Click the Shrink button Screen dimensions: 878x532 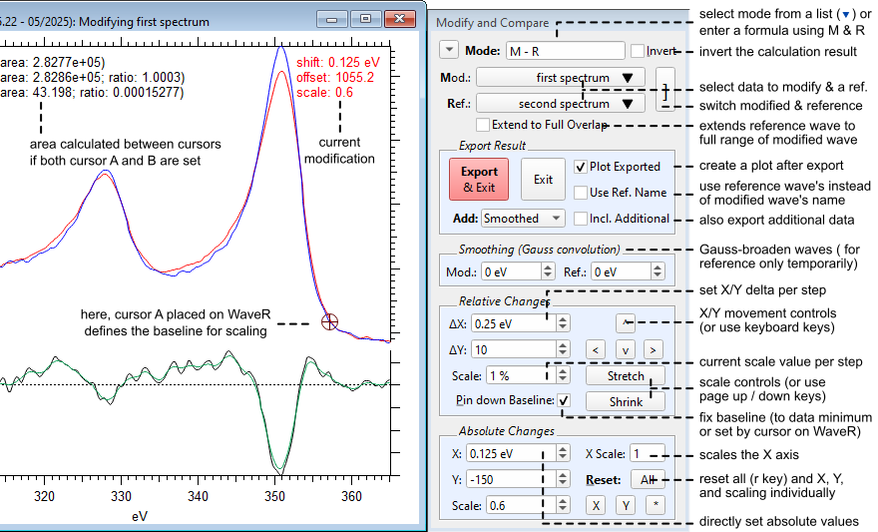tap(626, 401)
